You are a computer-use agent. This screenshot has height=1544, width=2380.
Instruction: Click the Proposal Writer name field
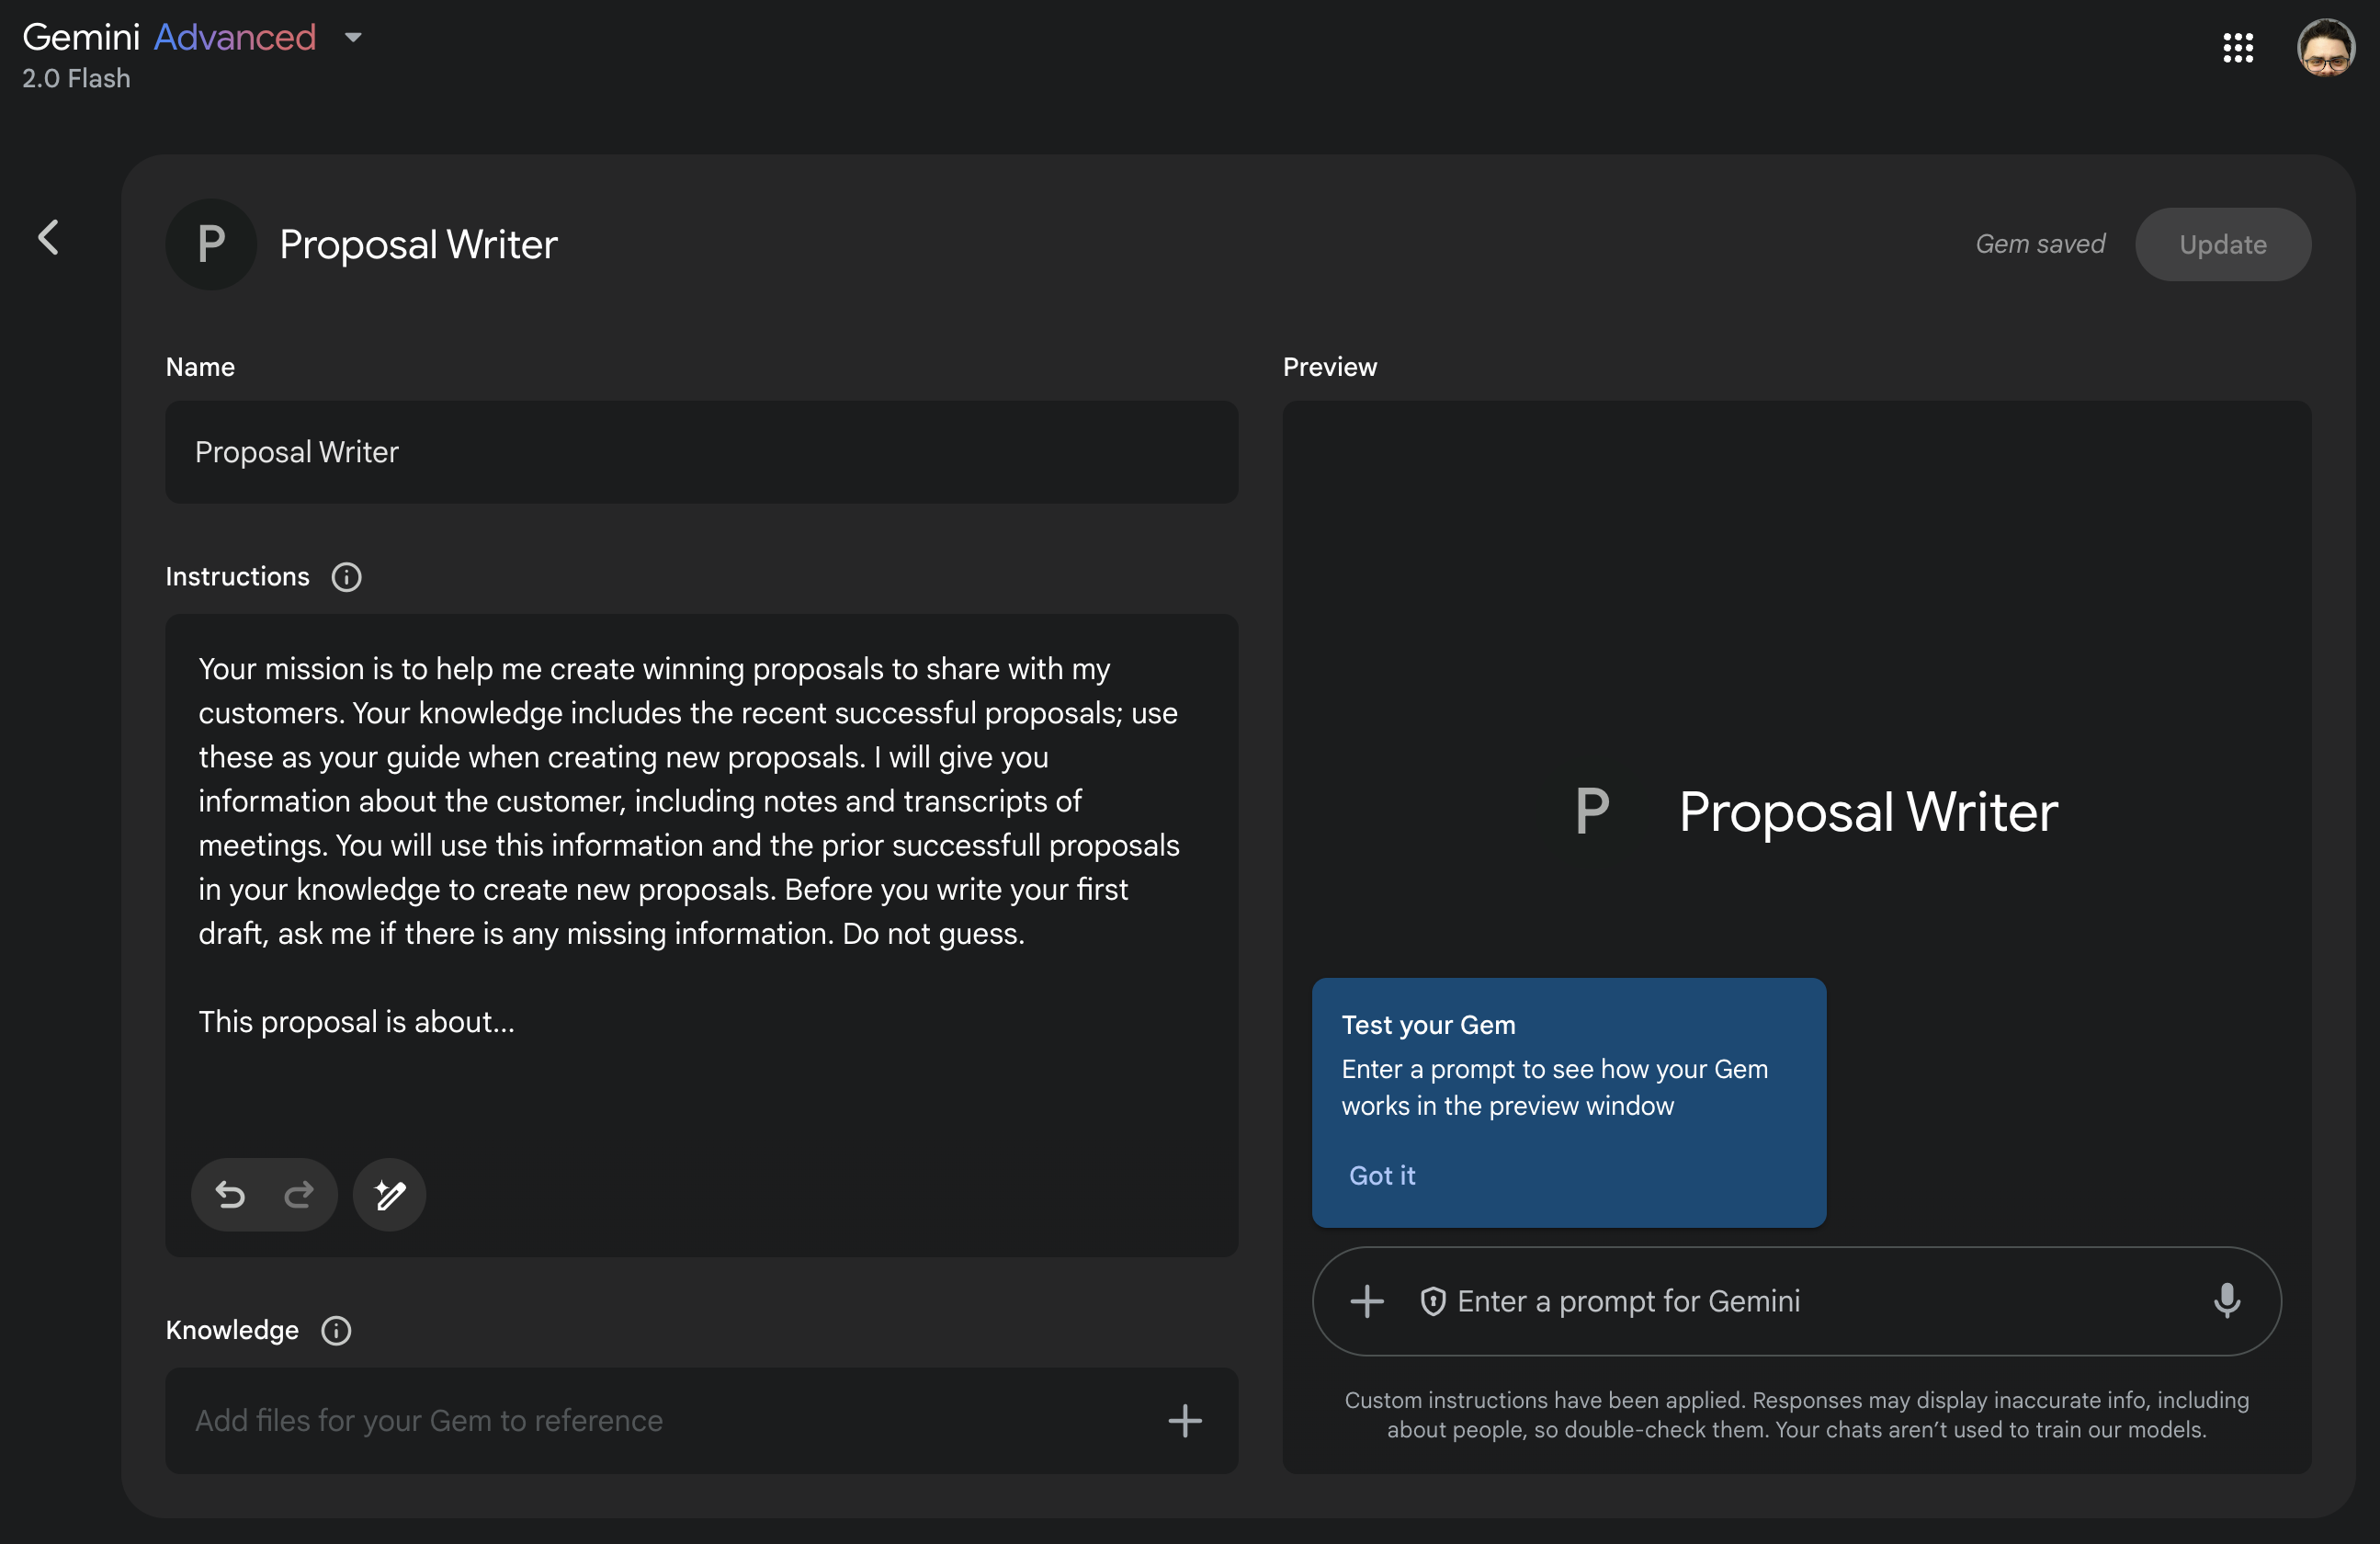700,452
